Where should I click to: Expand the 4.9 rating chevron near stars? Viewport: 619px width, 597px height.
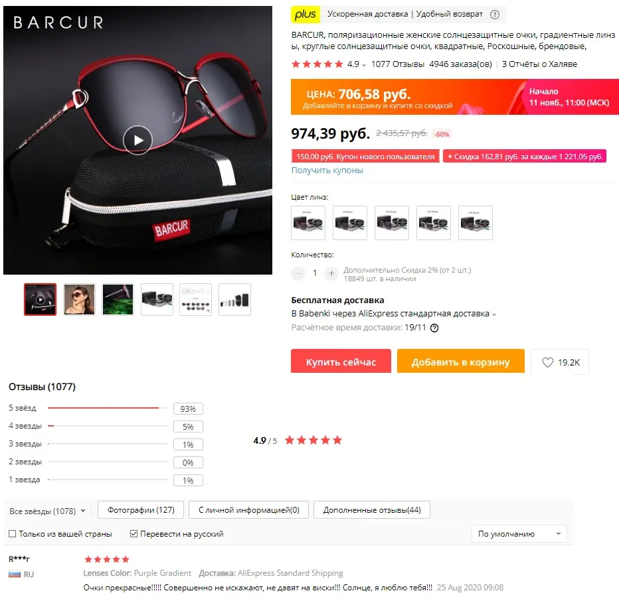pos(363,64)
